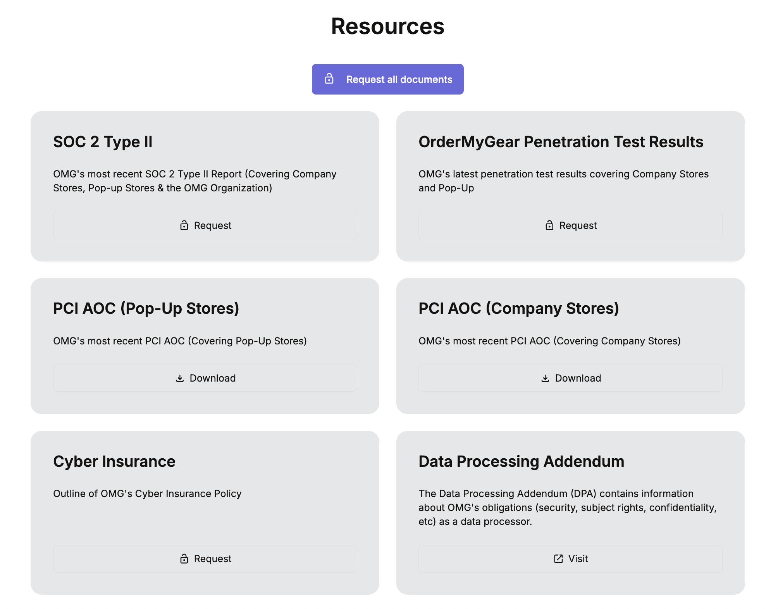Click the OrderMyGear Penetration Test Results heading
The width and height of the screenshot is (778, 609).
point(561,142)
